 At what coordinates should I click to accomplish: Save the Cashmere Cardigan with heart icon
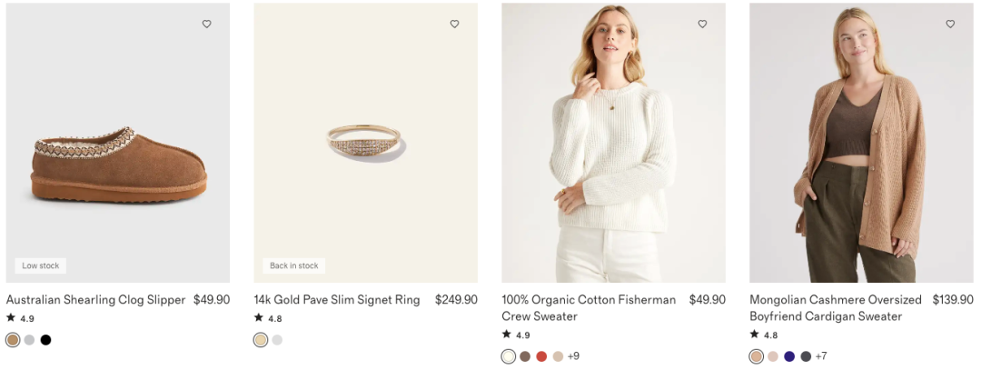[x=950, y=25]
